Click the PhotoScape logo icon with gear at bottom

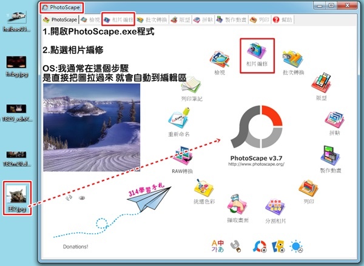pos(260,246)
